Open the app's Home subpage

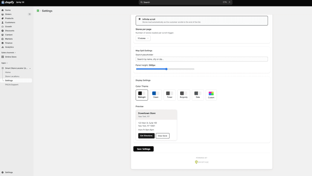[x=8, y=72]
